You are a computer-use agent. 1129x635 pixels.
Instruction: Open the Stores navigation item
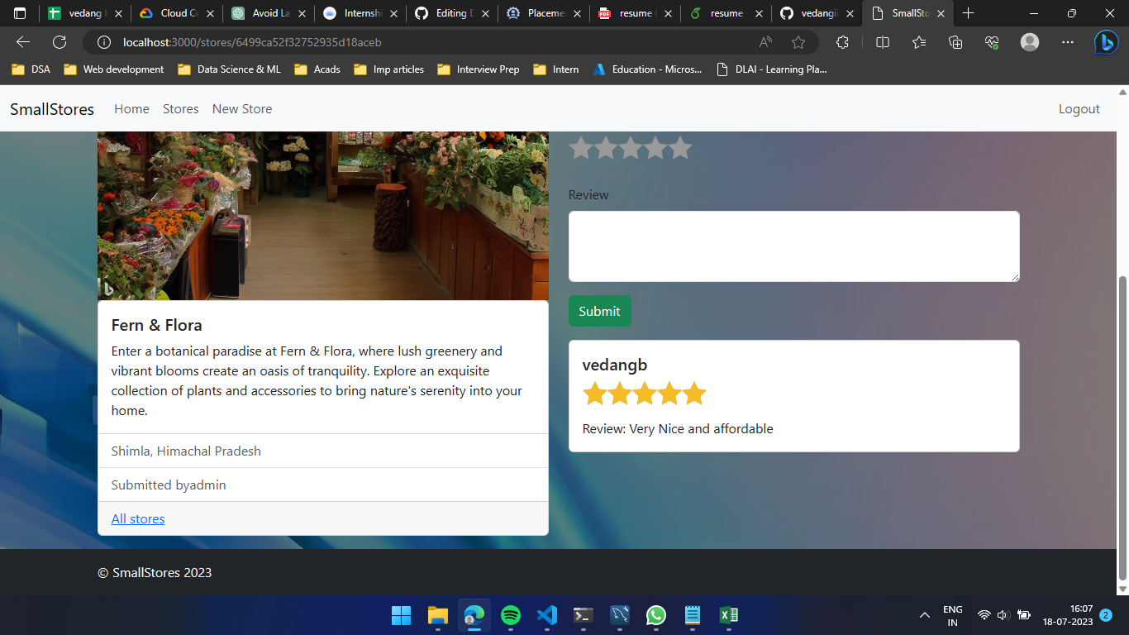(x=180, y=108)
